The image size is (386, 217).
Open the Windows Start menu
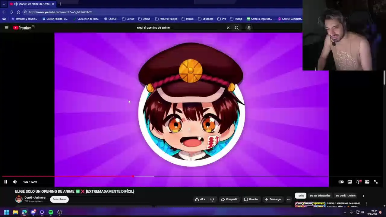point(6,212)
